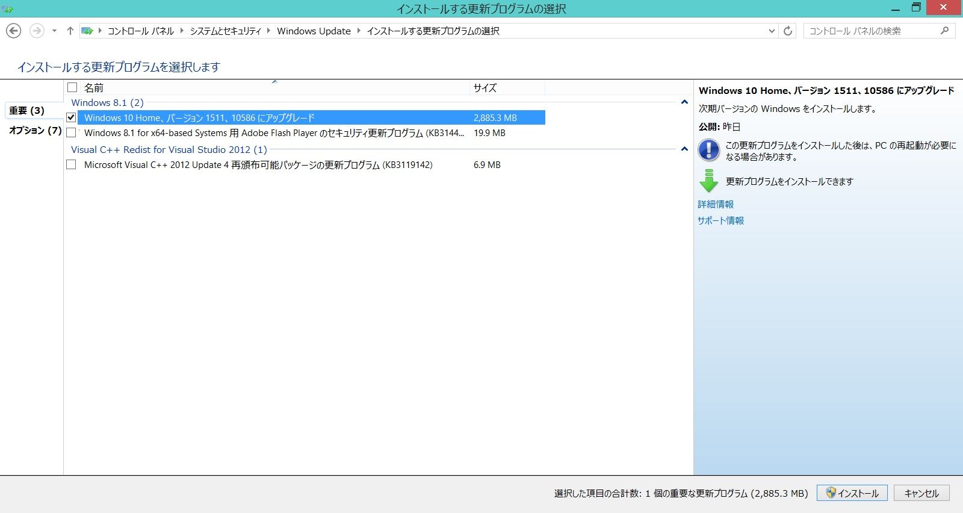This screenshot has height=513, width=963.
Task: Select the Windows 10 Home upgrade row text
Action: coord(199,118)
